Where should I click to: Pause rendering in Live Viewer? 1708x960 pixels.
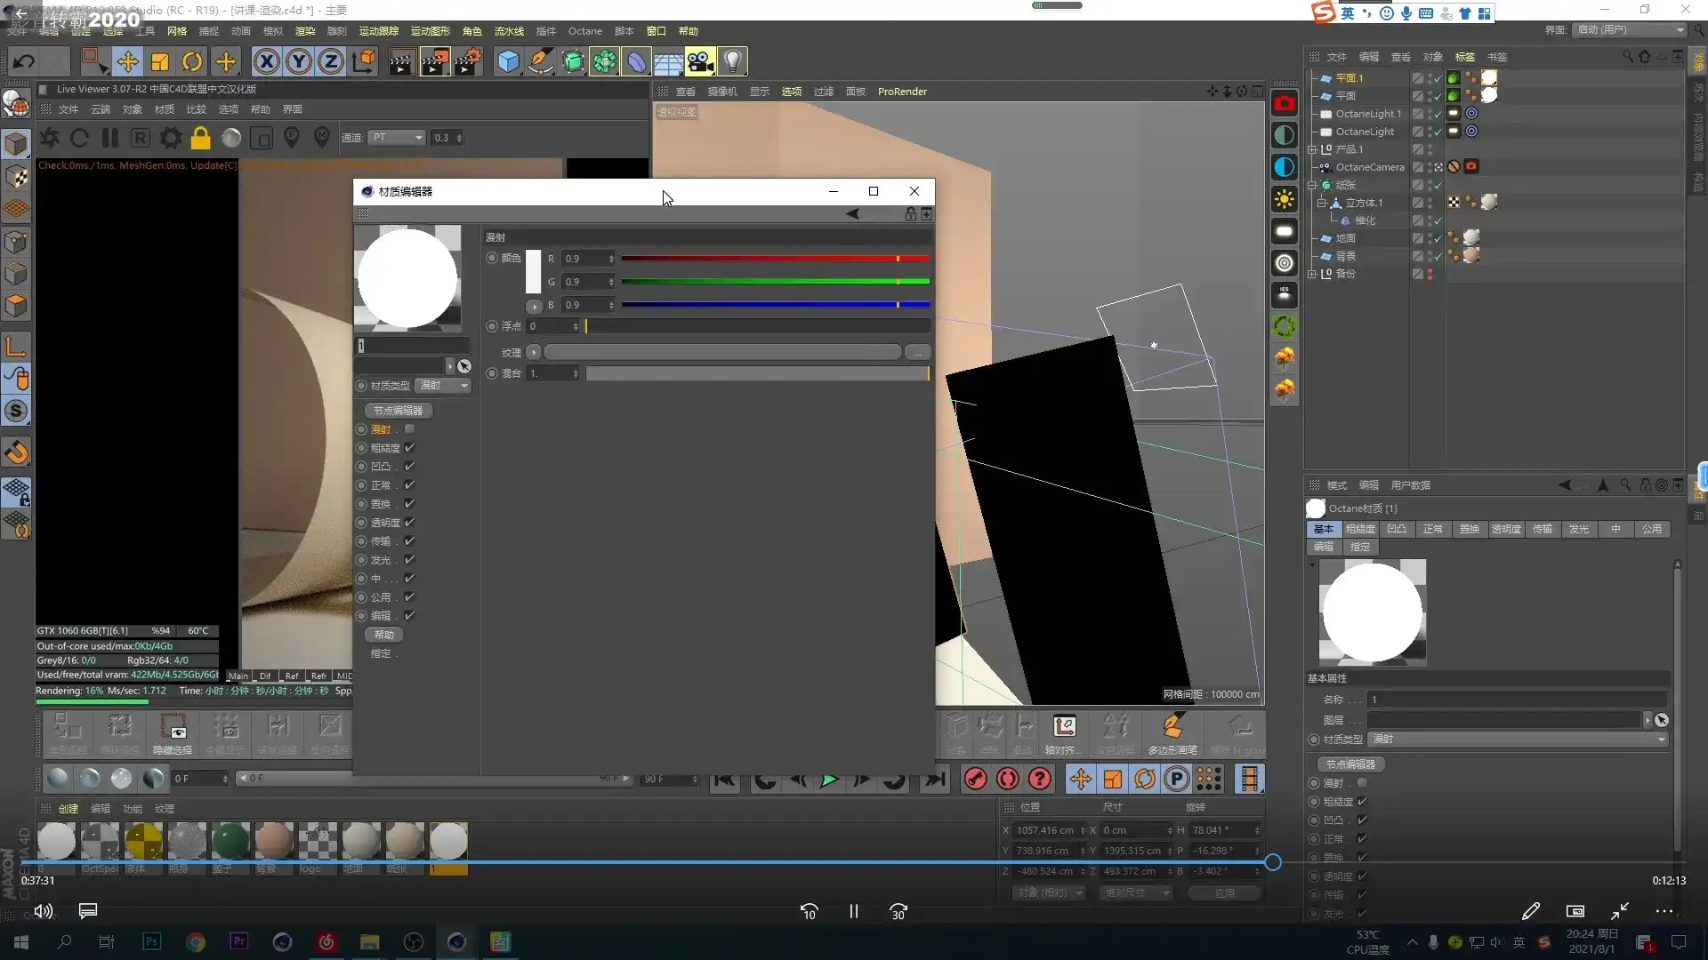(110, 138)
